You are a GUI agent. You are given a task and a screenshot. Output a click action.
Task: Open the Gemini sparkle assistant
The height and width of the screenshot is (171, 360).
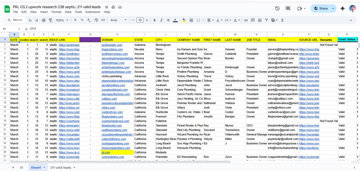(343, 8)
